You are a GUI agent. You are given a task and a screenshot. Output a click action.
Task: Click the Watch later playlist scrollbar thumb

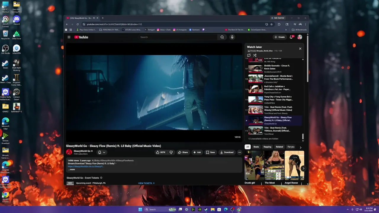(x=303, y=136)
